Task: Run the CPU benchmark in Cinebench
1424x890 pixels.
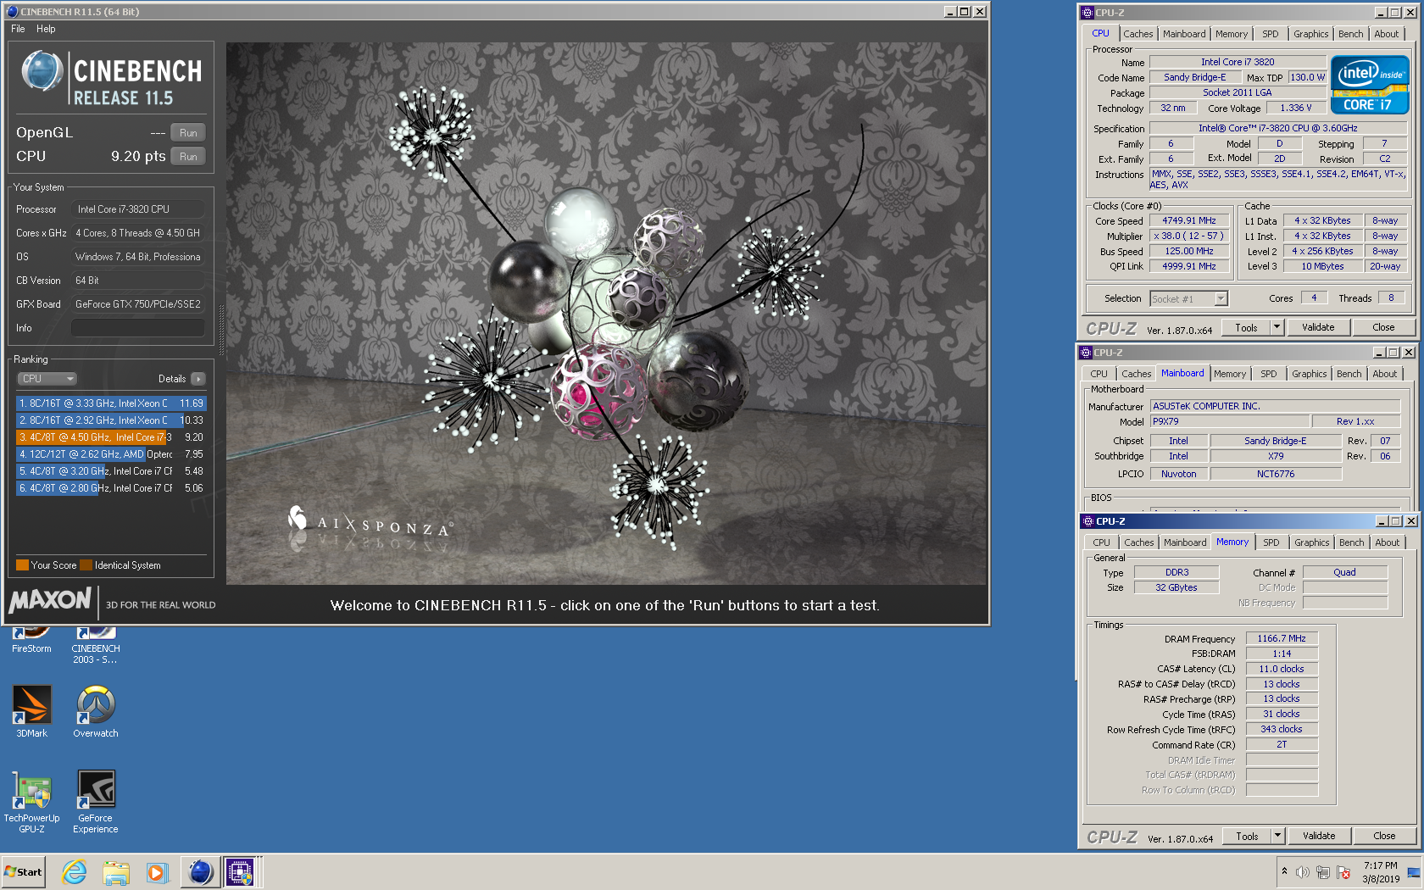Action: pyautogui.click(x=188, y=157)
